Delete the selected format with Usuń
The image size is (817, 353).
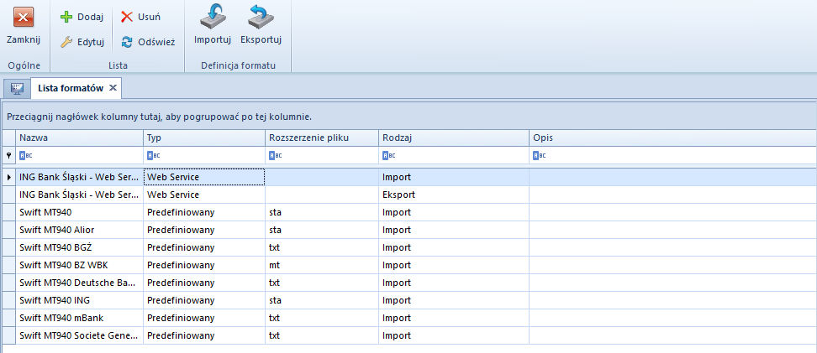140,17
